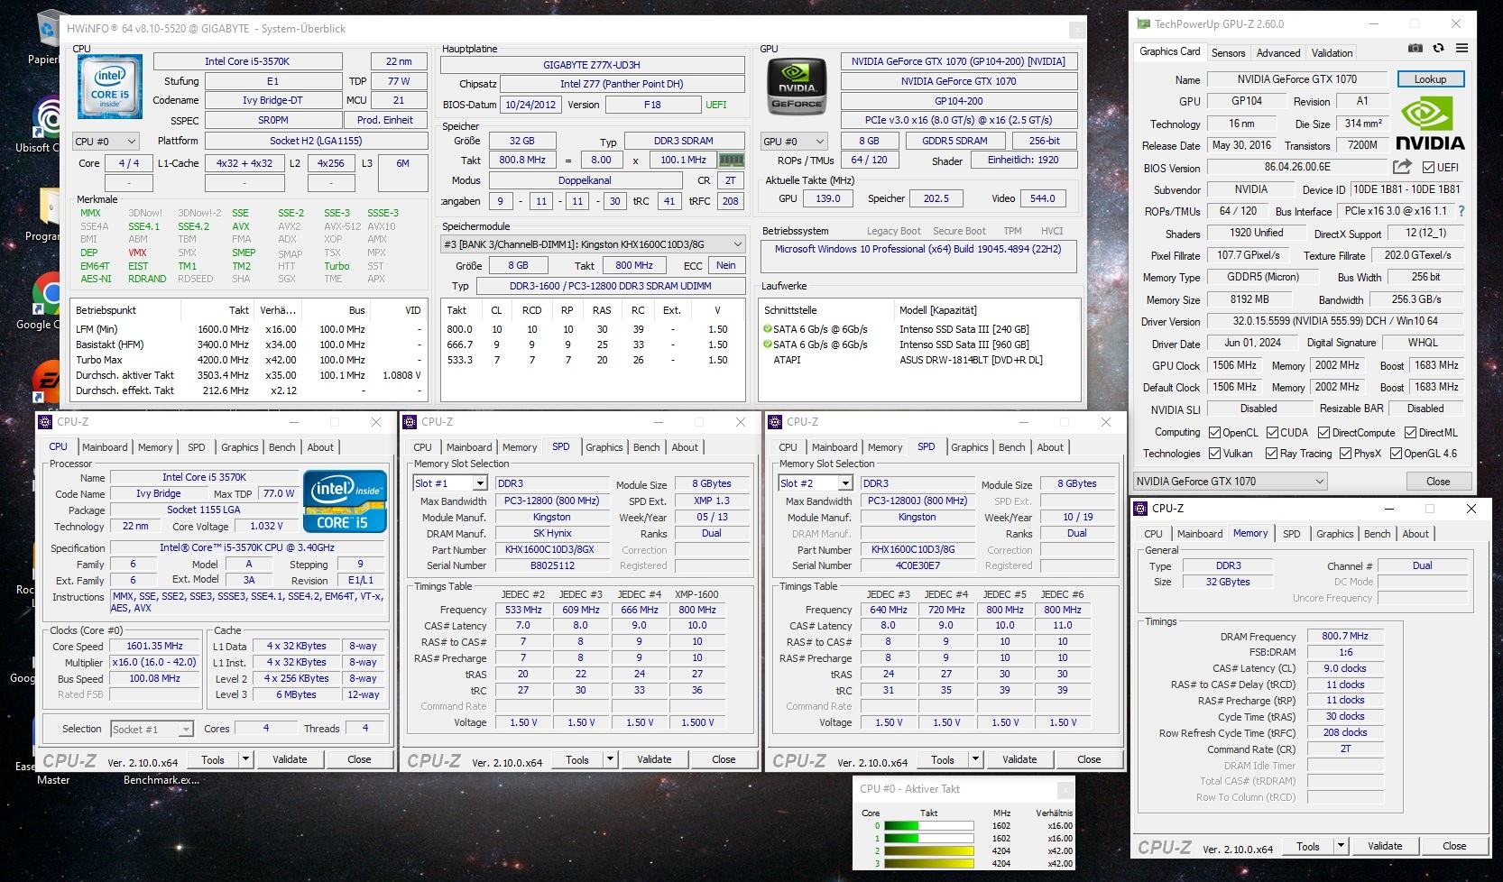Click the GPU-Z refresh icon
The height and width of the screenshot is (882, 1503).
1438,49
